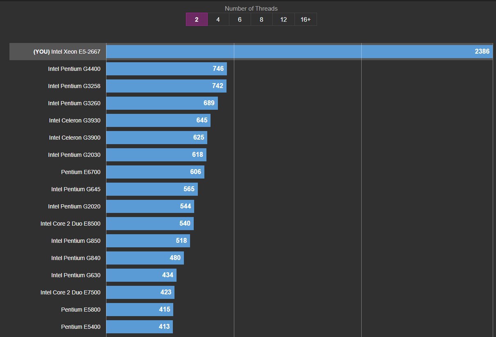496x337 pixels.
Task: Click the Intel Xeon E5-2667 bar
Action: 299,52
